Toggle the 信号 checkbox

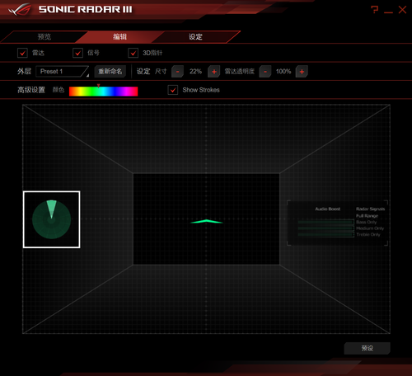77,53
